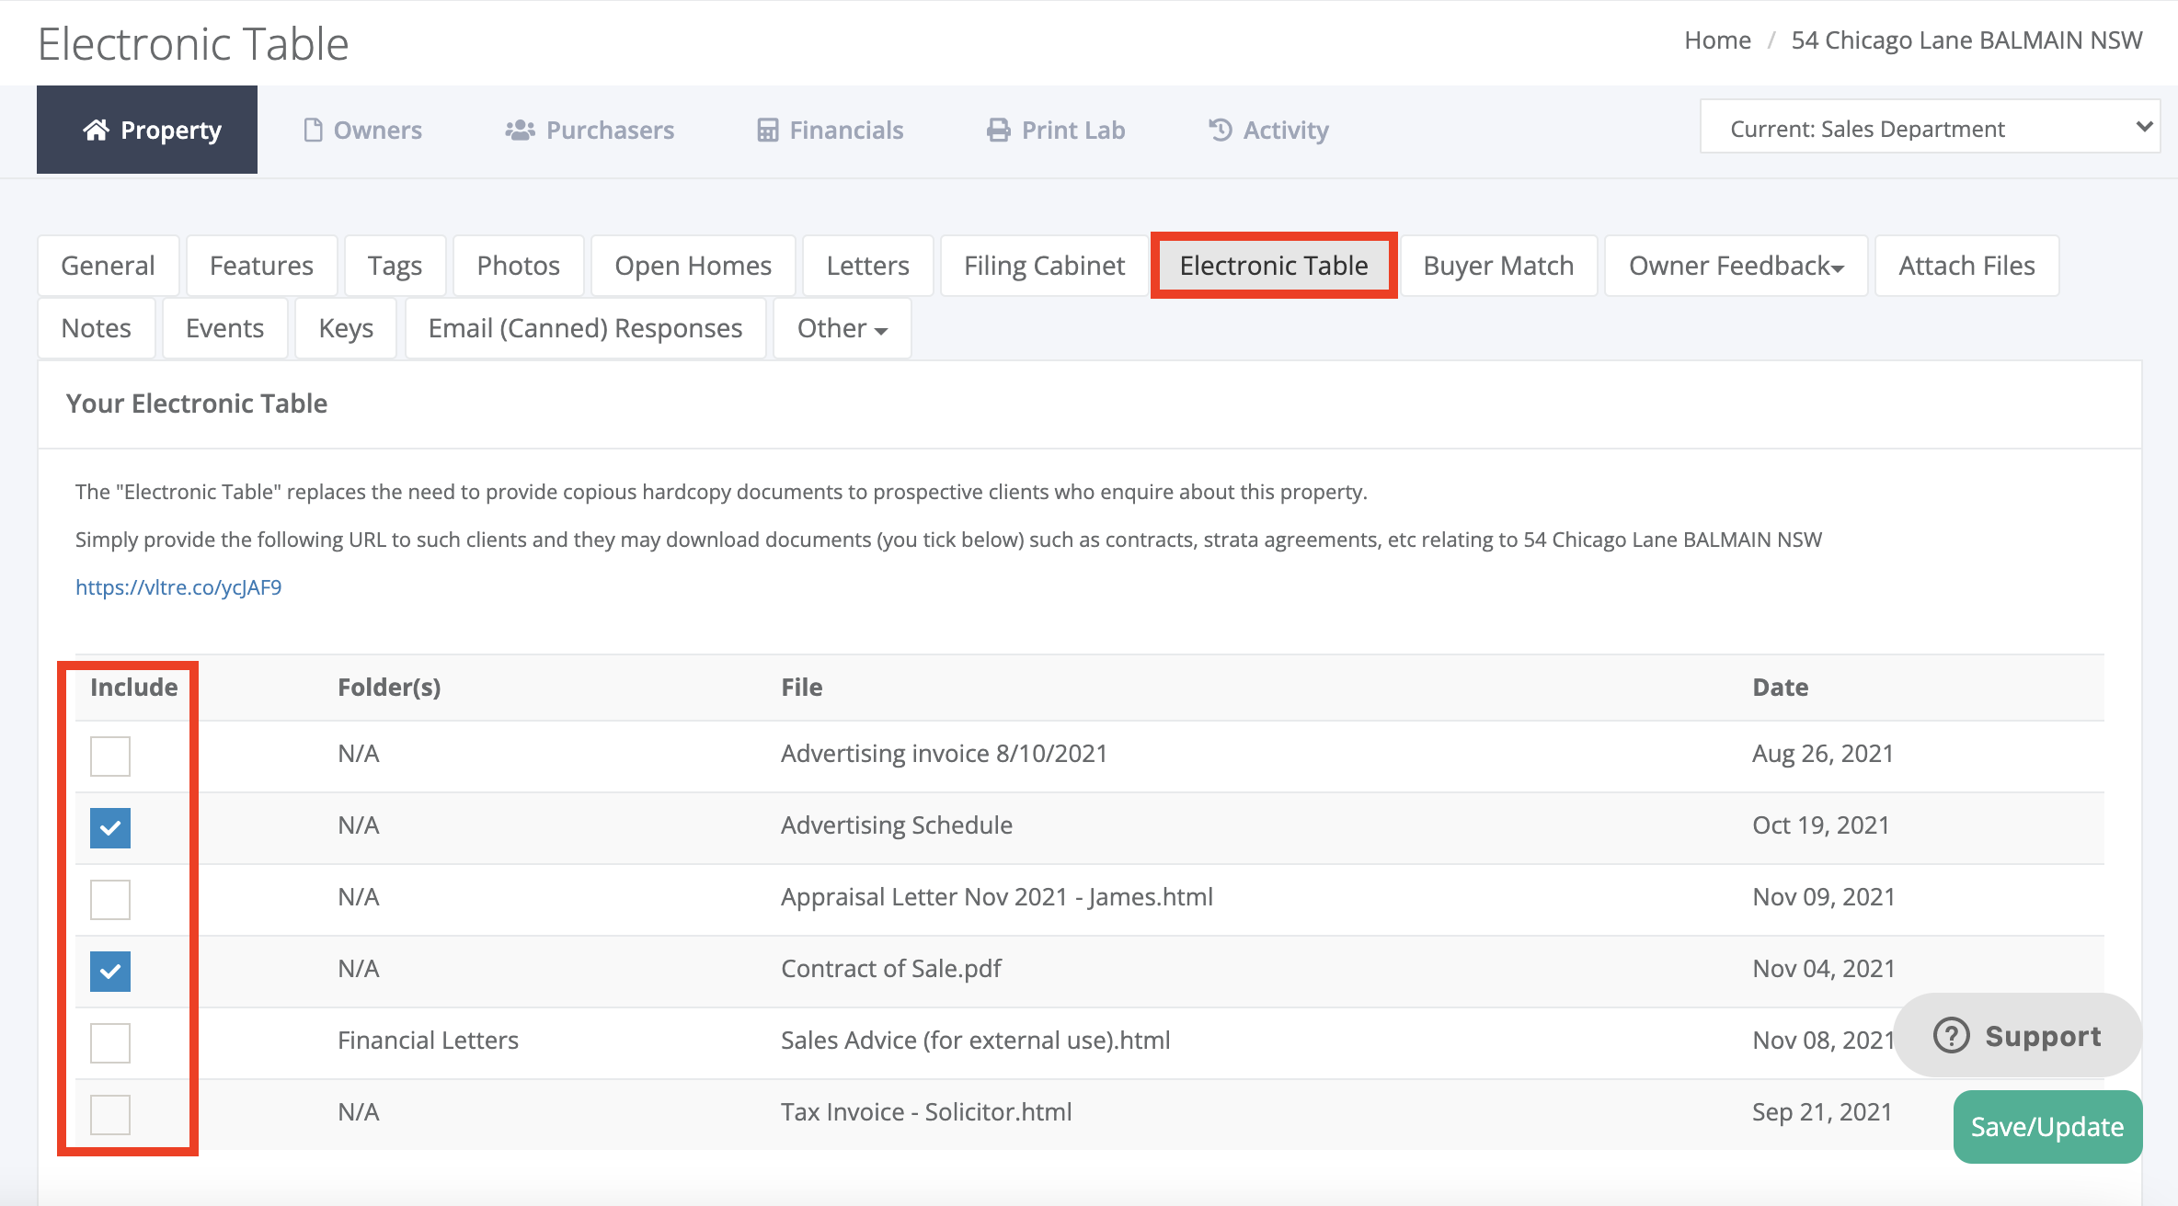Click the Appraisal Letter Nov 2021 - James.html file

tap(997, 897)
